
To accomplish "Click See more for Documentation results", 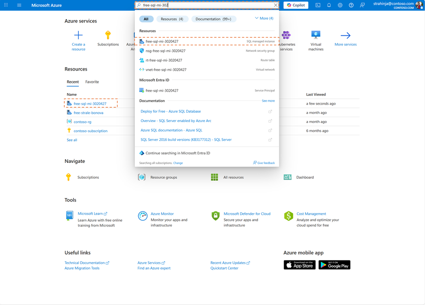I will click(x=268, y=100).
